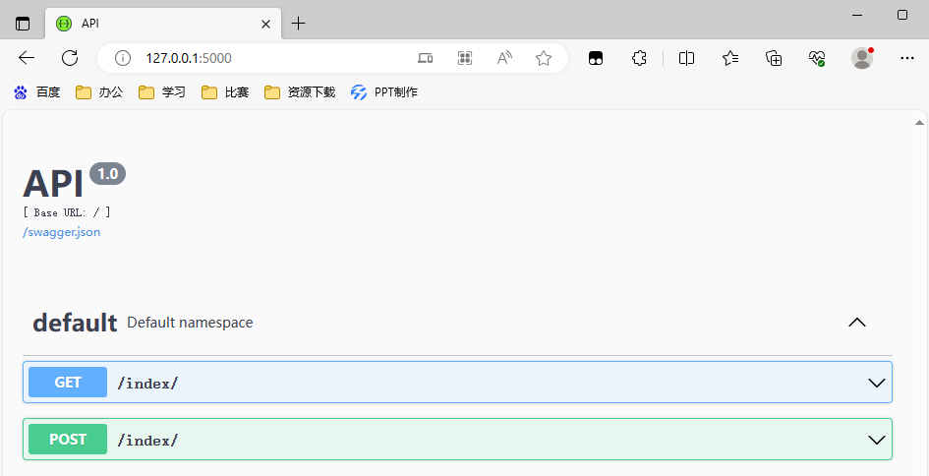Open the 办公 bookmarks folder

99,92
